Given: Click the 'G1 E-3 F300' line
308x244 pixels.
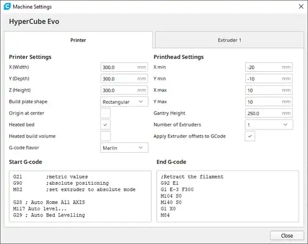Looking at the screenshot, I should [177, 189].
